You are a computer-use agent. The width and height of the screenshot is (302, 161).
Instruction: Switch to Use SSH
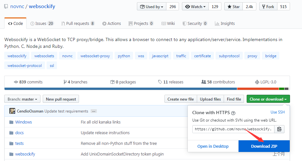[277, 112]
